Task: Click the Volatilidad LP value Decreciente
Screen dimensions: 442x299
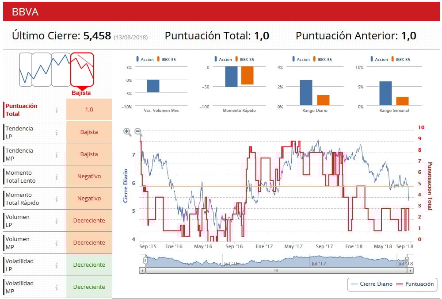Action: 89,265
